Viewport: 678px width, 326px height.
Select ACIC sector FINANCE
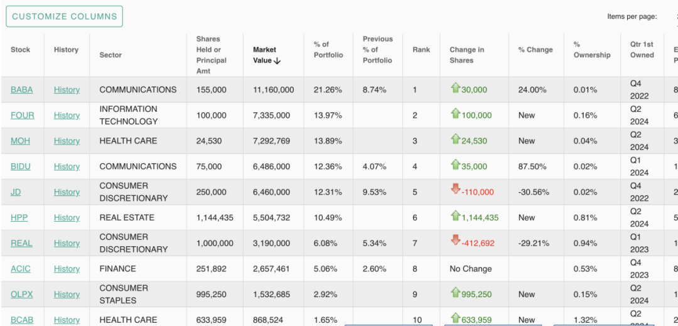click(117, 268)
